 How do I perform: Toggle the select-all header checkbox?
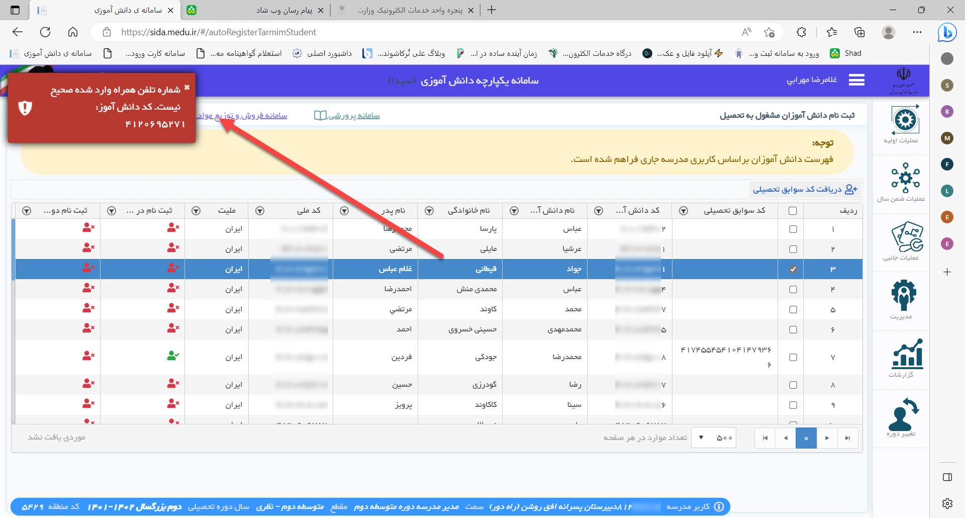tap(793, 211)
